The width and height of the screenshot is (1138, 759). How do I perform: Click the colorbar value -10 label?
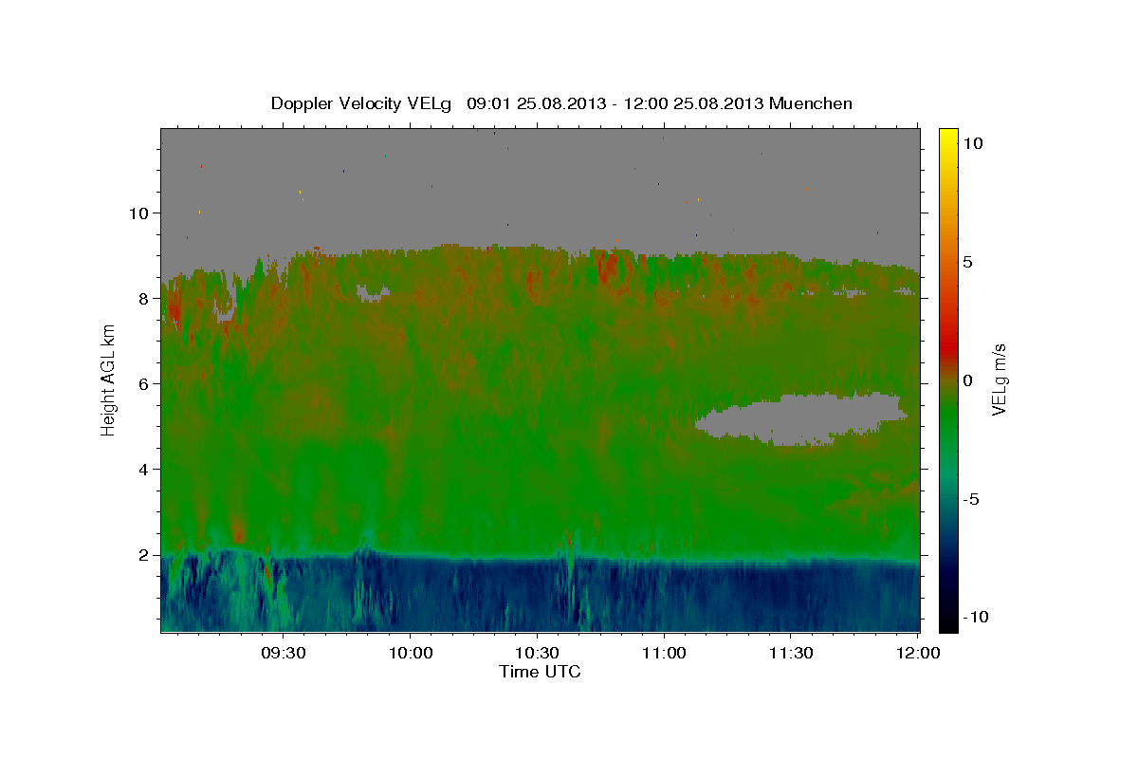(975, 618)
